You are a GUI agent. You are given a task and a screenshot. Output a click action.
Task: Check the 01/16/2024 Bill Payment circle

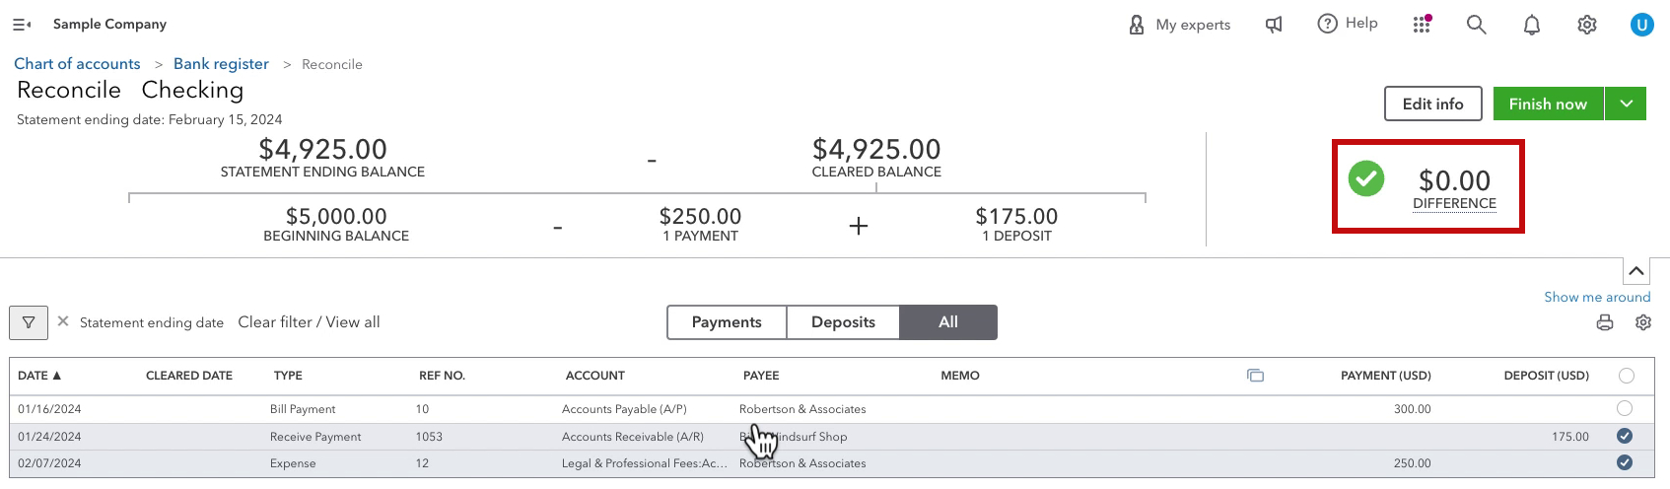(1625, 408)
